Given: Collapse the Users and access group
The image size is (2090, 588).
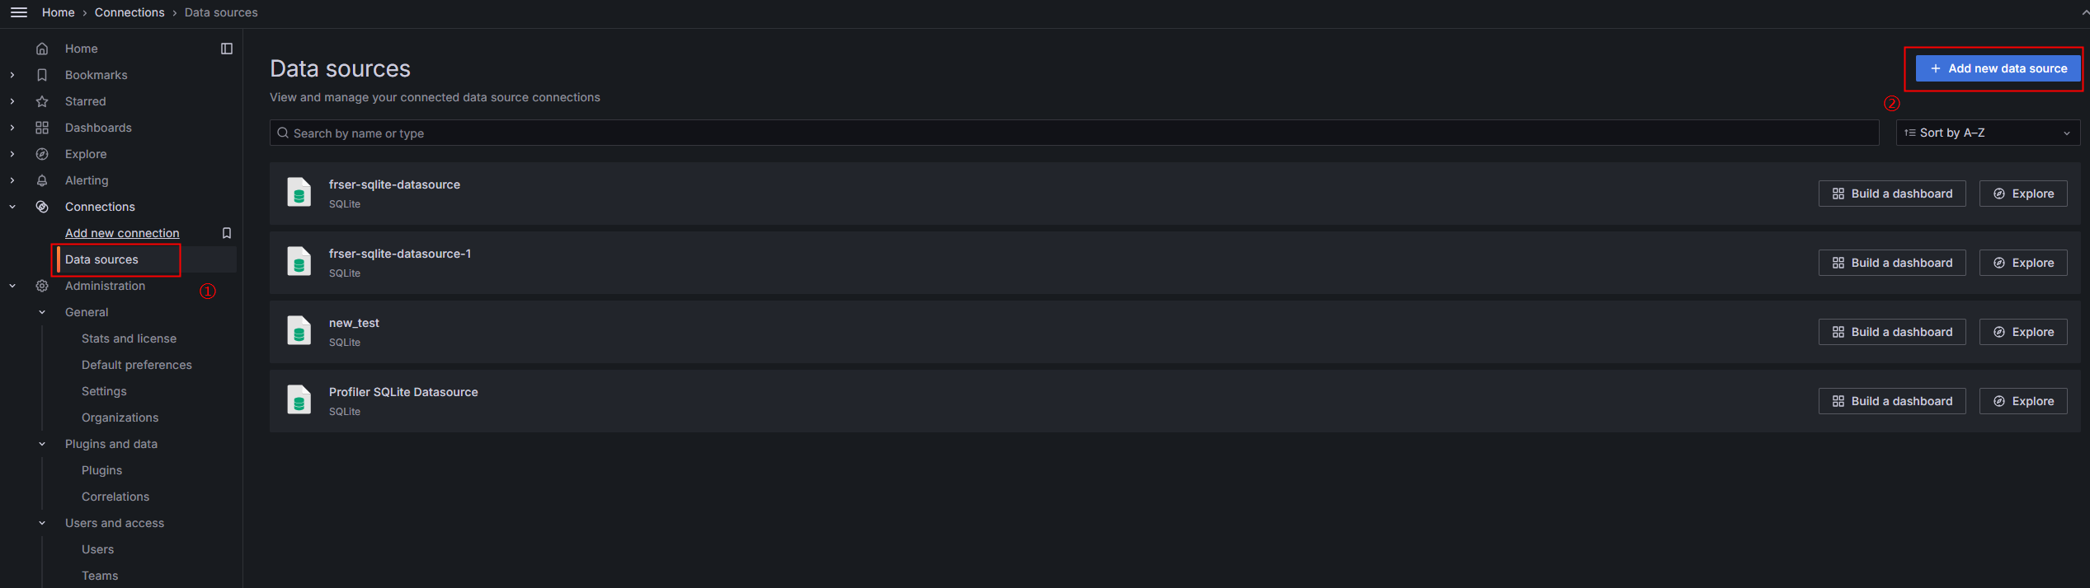Looking at the screenshot, I should pyautogui.click(x=42, y=523).
